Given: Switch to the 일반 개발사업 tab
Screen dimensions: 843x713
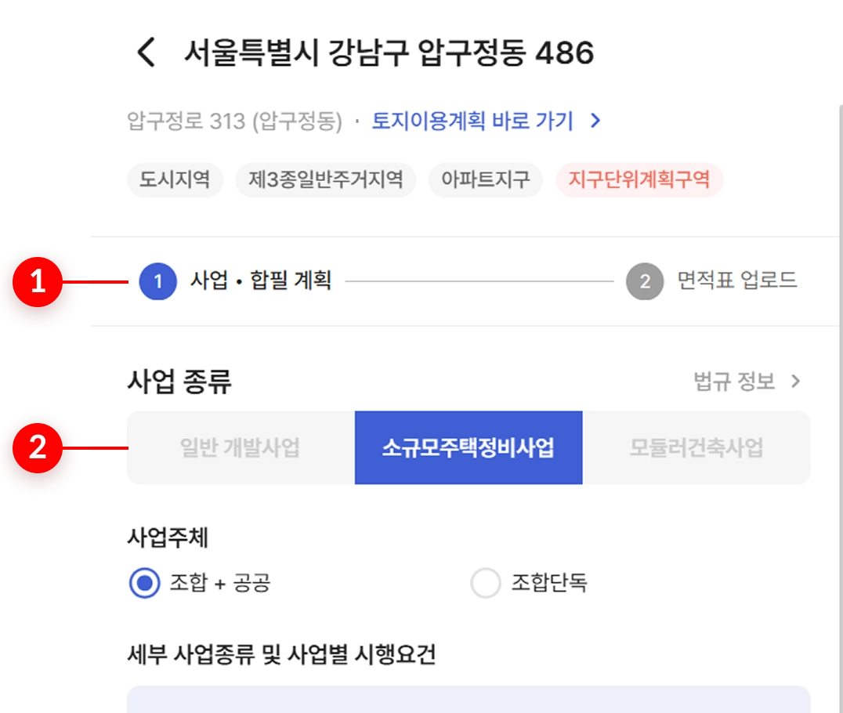Looking at the screenshot, I should pyautogui.click(x=241, y=448).
